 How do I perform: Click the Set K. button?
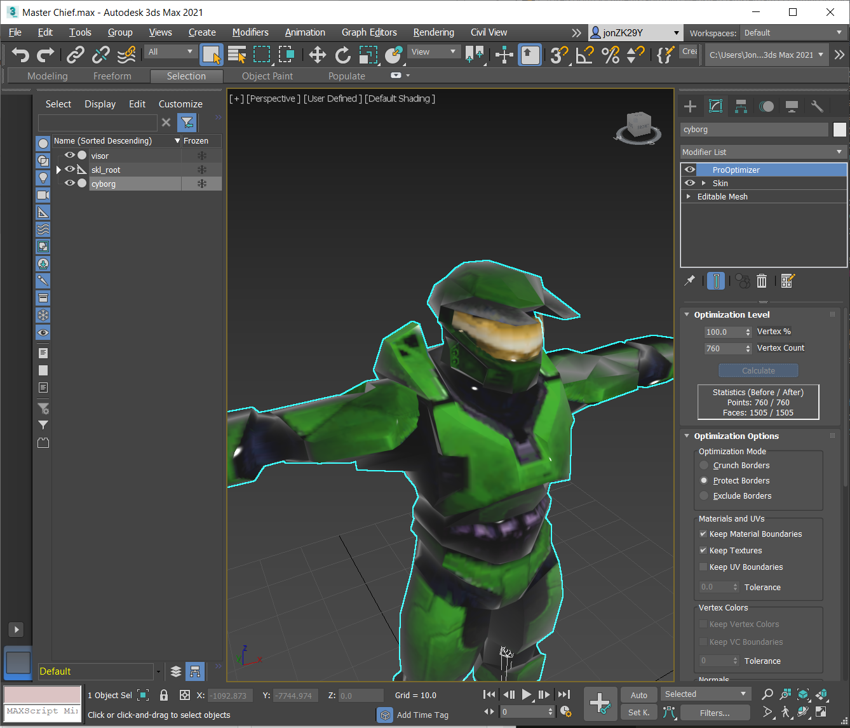pyautogui.click(x=639, y=713)
